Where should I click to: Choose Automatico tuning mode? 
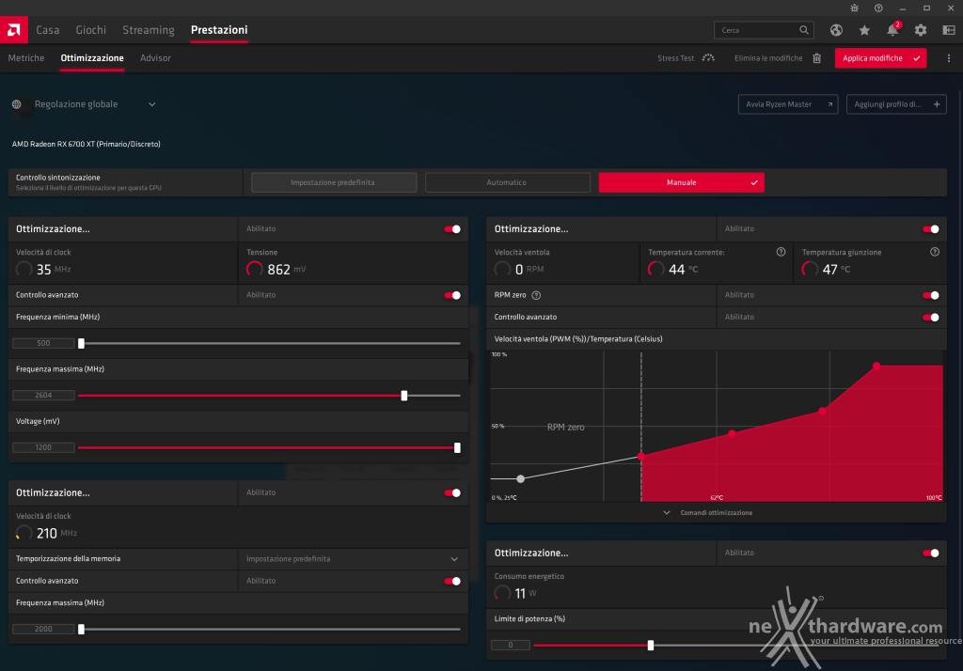pos(507,182)
